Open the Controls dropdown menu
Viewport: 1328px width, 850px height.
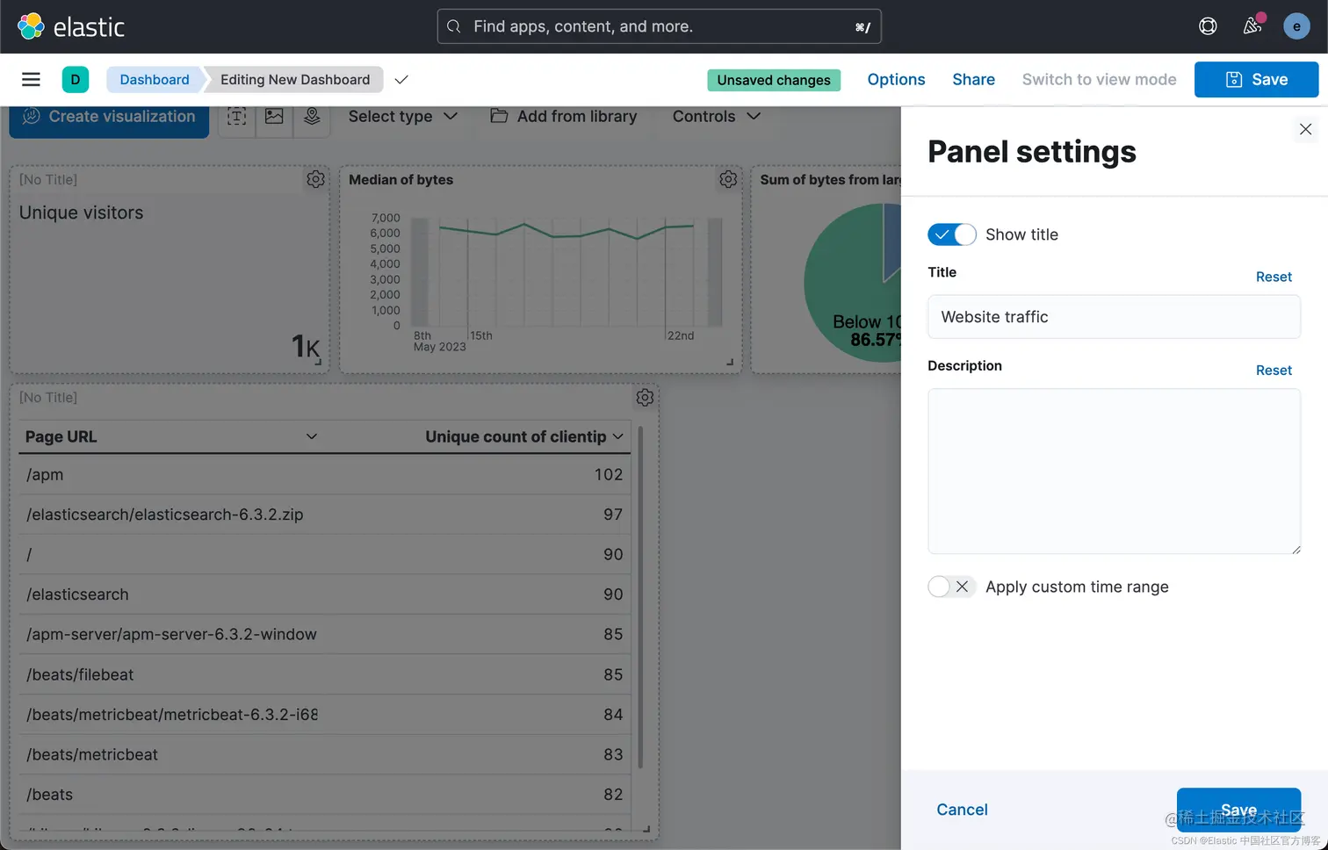716,117
